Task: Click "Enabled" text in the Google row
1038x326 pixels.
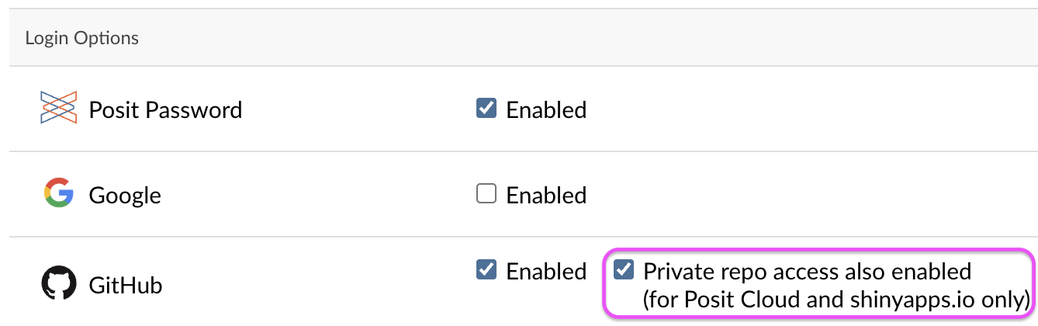Action: tap(546, 195)
